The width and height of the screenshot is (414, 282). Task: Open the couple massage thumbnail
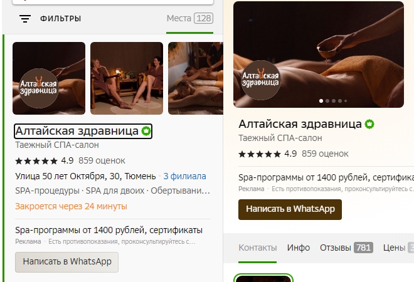coord(196,78)
